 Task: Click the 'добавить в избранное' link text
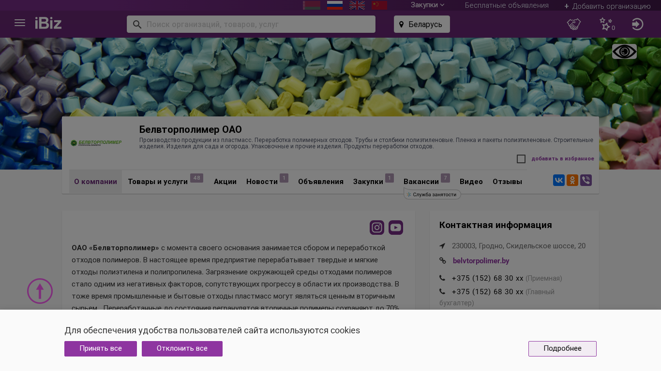coord(563,158)
